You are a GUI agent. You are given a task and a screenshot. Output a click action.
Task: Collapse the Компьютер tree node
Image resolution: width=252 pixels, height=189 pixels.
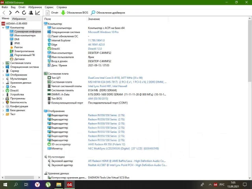click(x=3, y=28)
